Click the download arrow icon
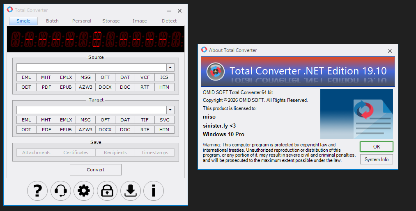The width and height of the screenshot is (416, 211). point(131,191)
